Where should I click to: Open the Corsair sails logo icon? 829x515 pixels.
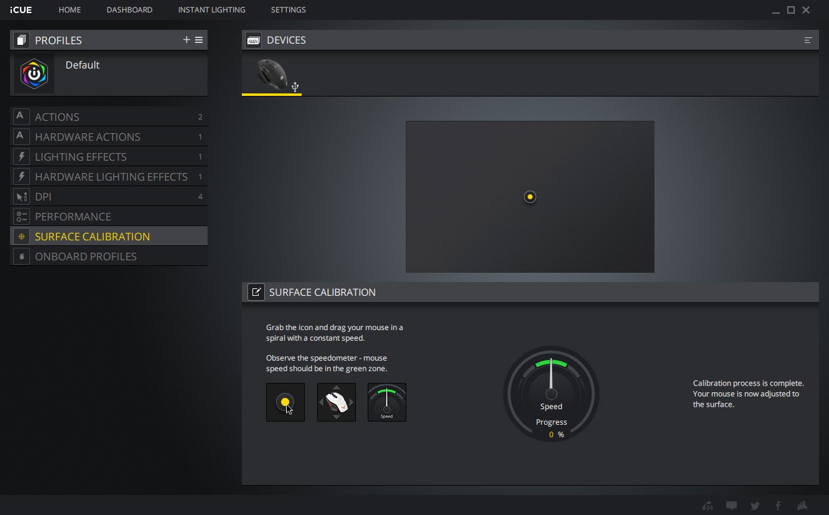tap(802, 506)
